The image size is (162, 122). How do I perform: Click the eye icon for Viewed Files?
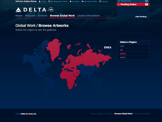pyautogui.click(x=82, y=1)
